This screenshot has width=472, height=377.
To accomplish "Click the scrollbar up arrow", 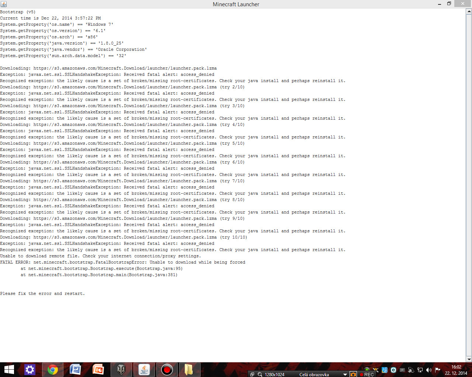I will pos(469,11).
